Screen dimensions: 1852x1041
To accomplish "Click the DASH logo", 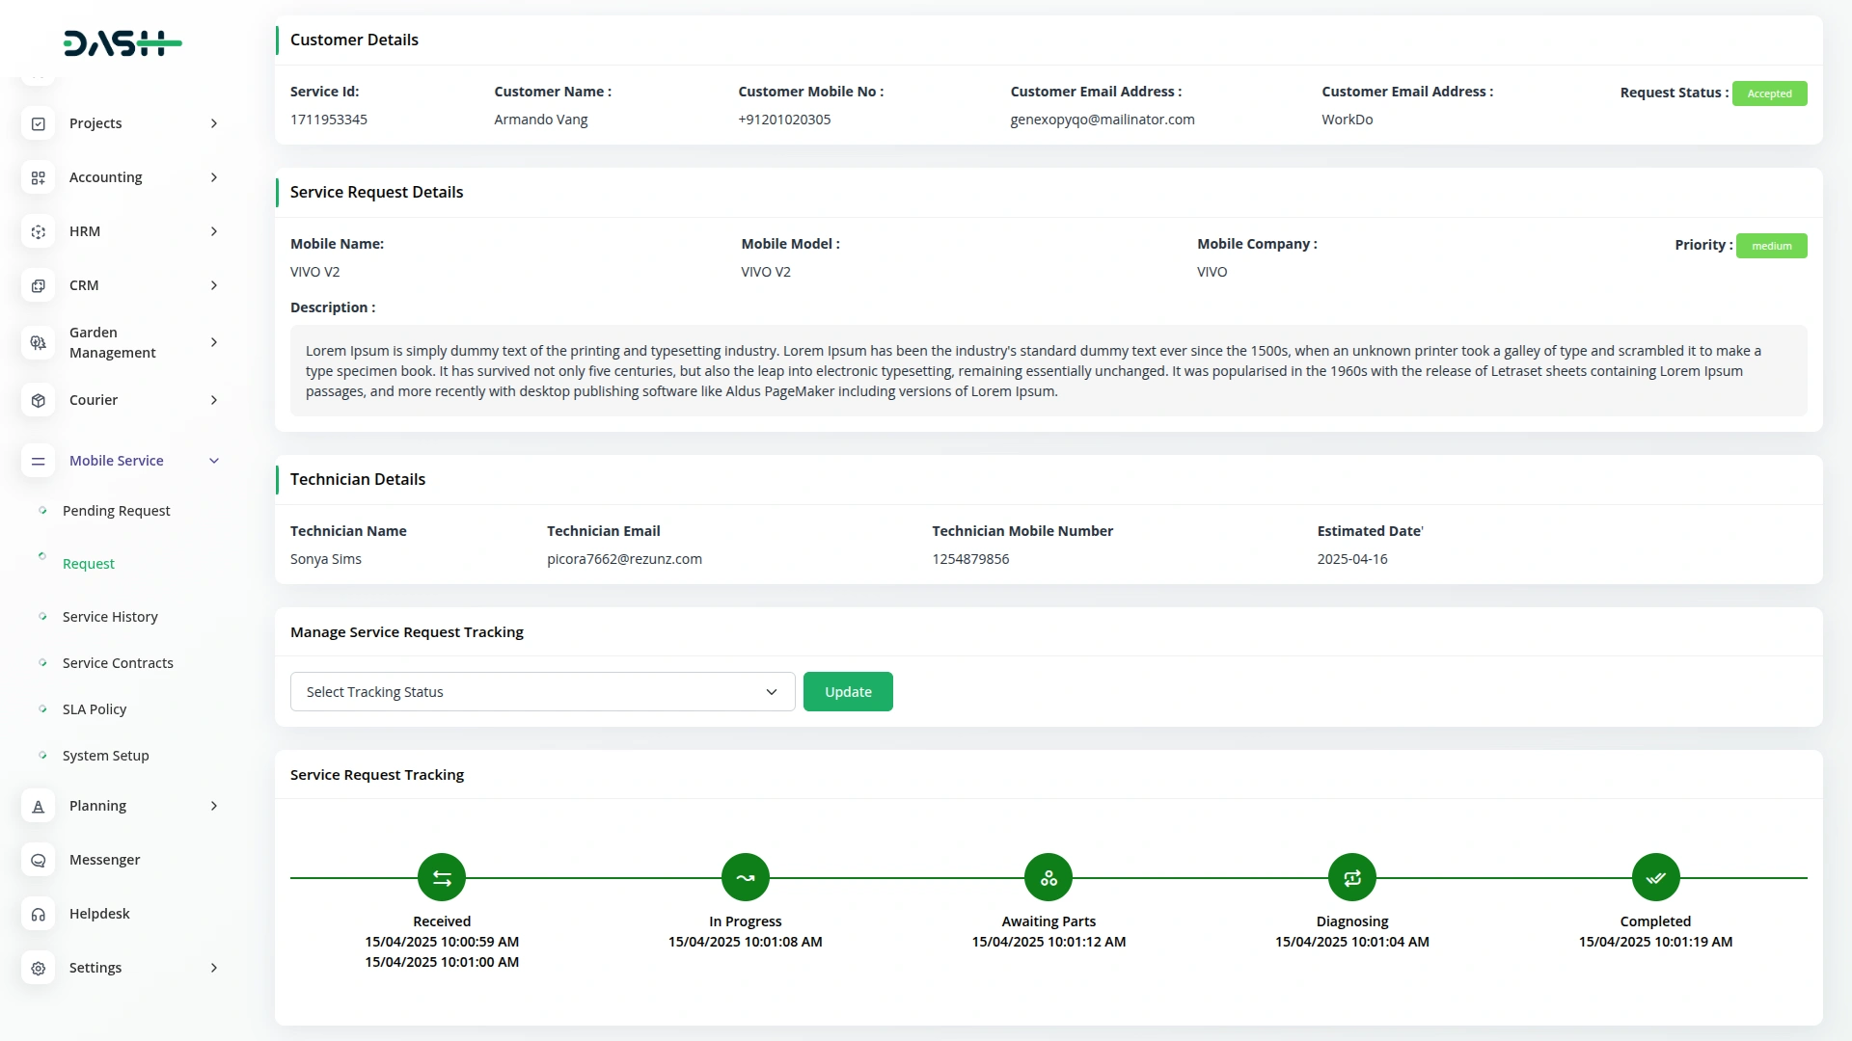I will 123,42.
